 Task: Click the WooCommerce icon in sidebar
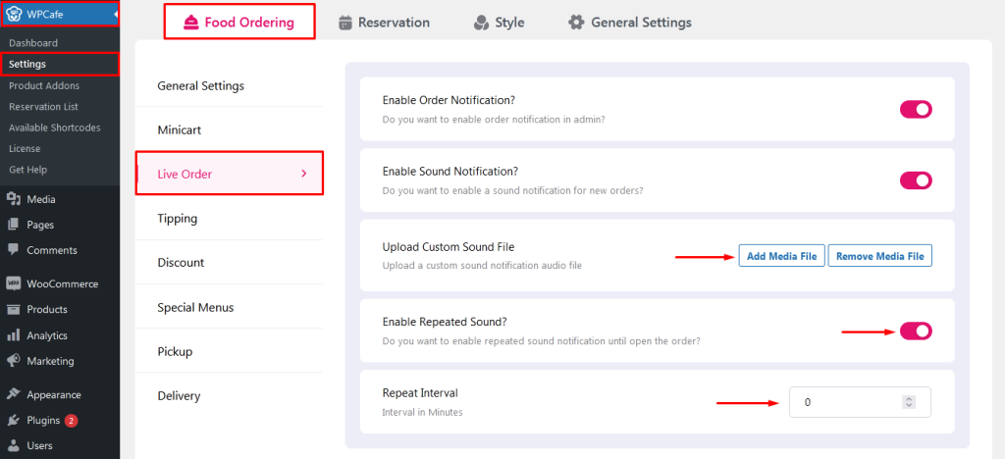[14, 283]
